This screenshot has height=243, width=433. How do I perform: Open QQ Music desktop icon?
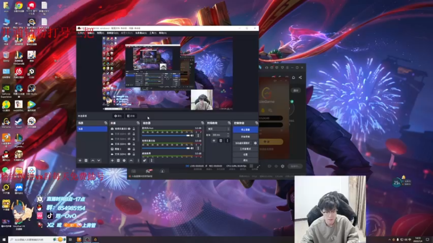click(x=6, y=105)
